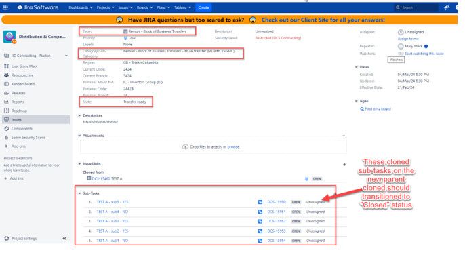
Task: Open User Story Map icon in sidebar
Action: (x=6, y=66)
